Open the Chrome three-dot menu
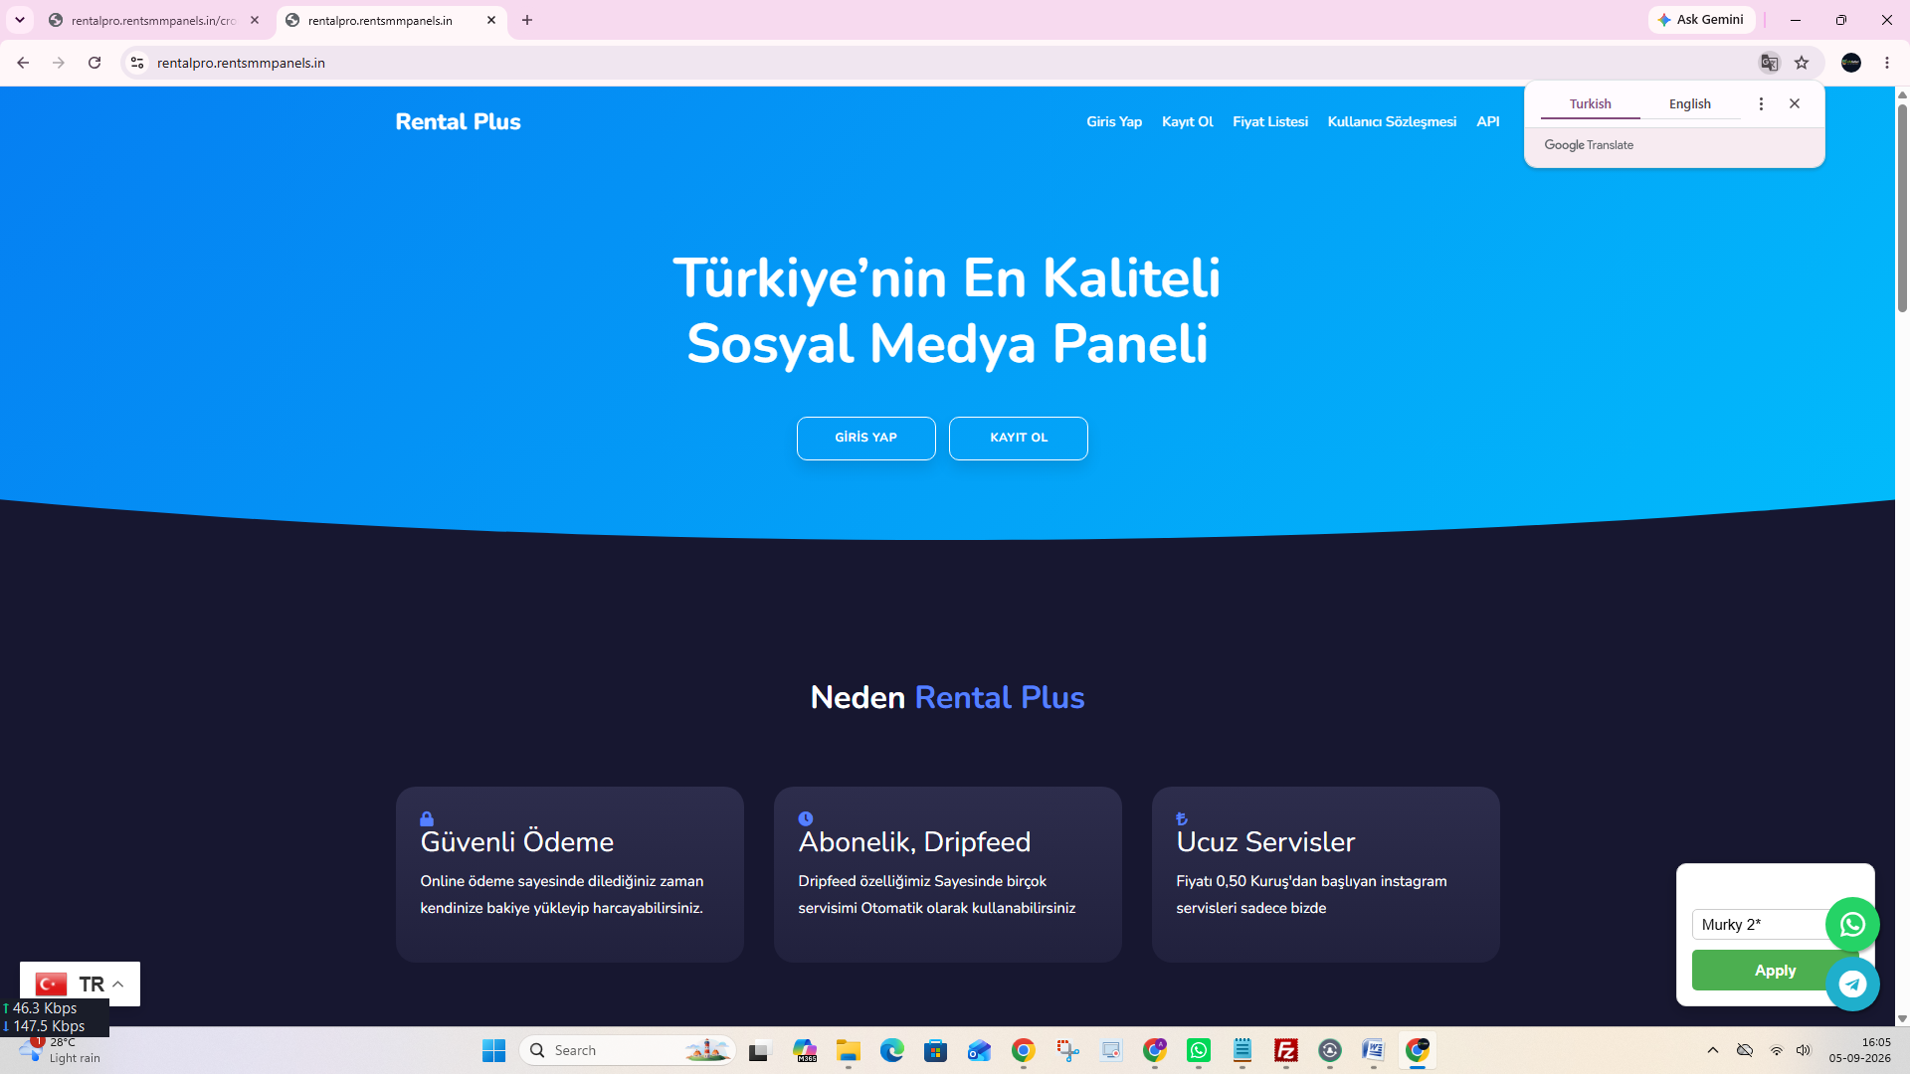 (1887, 63)
